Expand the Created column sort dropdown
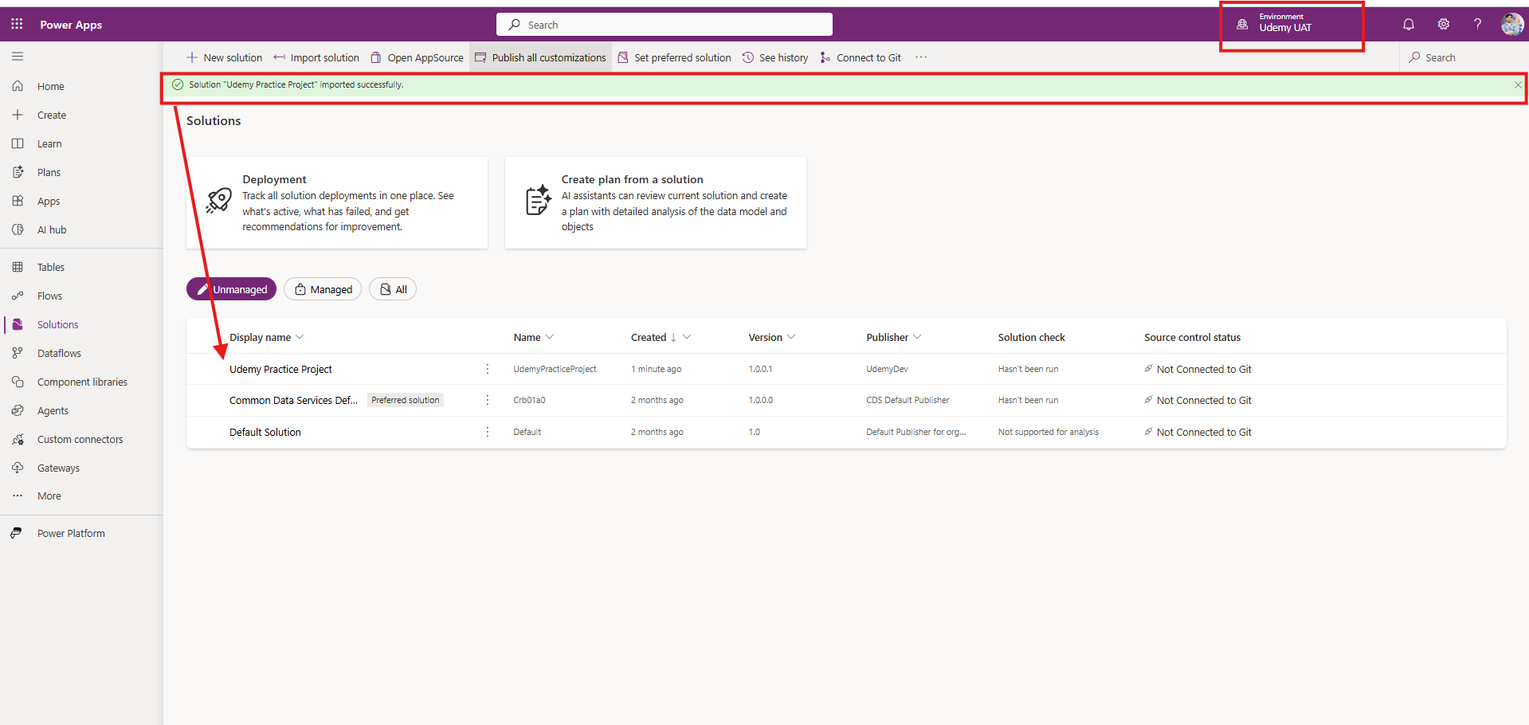Image resolution: width=1529 pixels, height=725 pixels. (x=687, y=337)
